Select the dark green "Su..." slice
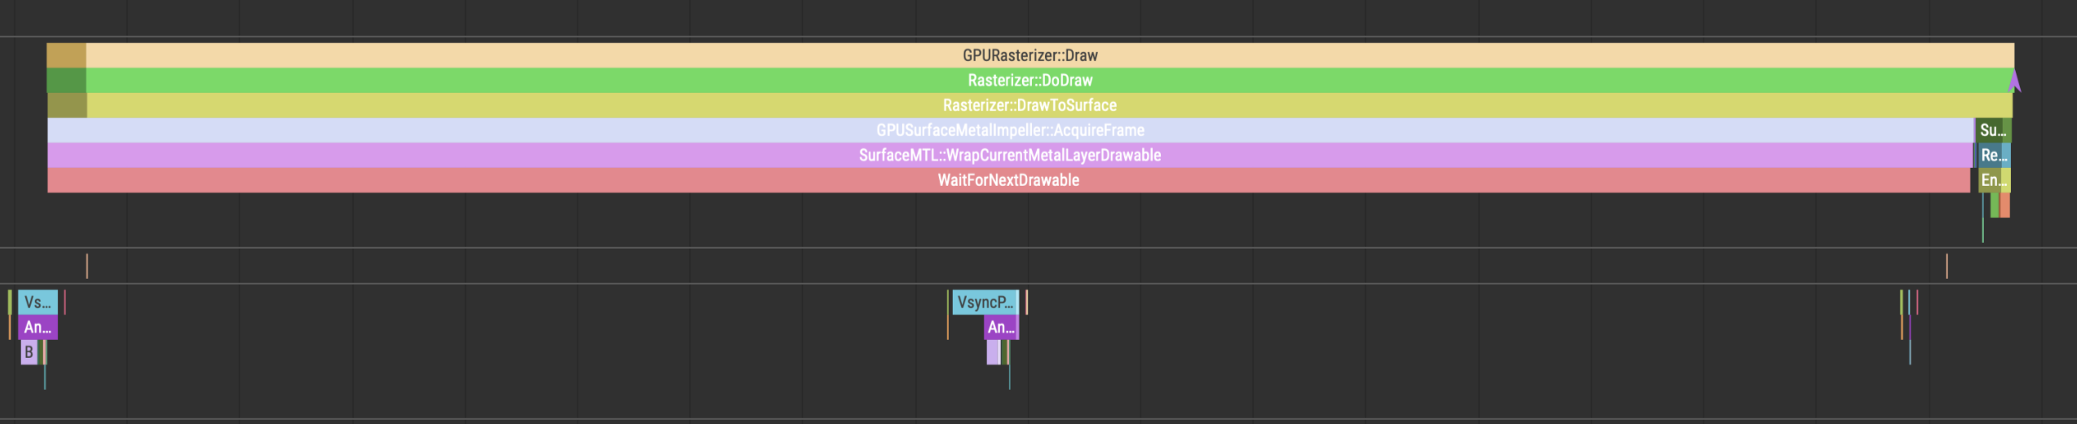This screenshot has width=2077, height=424. (x=1993, y=130)
